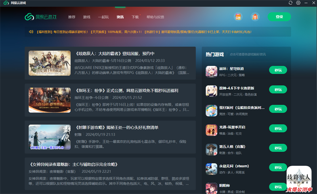Open the 下载 tab
Image resolution: width=317 pixels, height=194 pixels.
click(135, 17)
